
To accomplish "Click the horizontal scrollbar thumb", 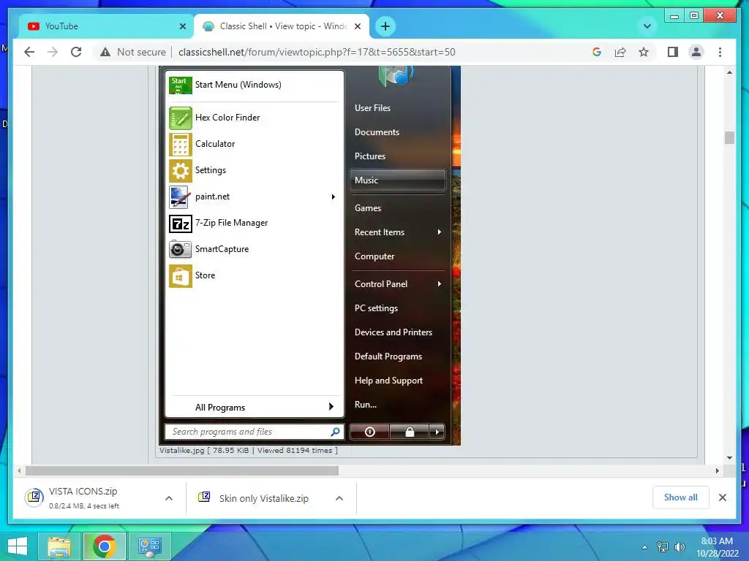I will coord(182,471).
